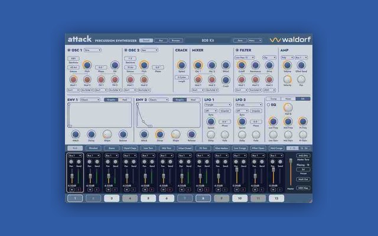This screenshot has height=236, width=378.
Task: Adjust the Filter Cutoff knob
Action: tap(242, 65)
